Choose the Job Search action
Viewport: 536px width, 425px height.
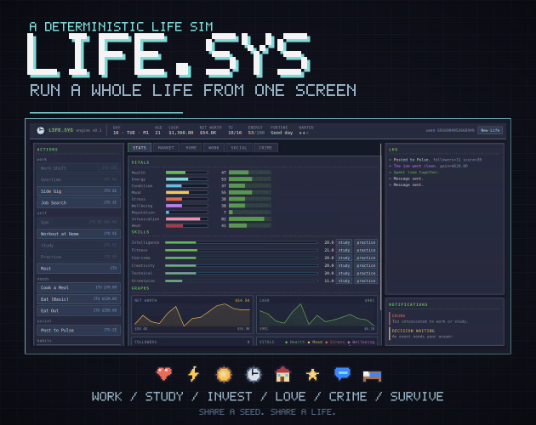click(78, 202)
